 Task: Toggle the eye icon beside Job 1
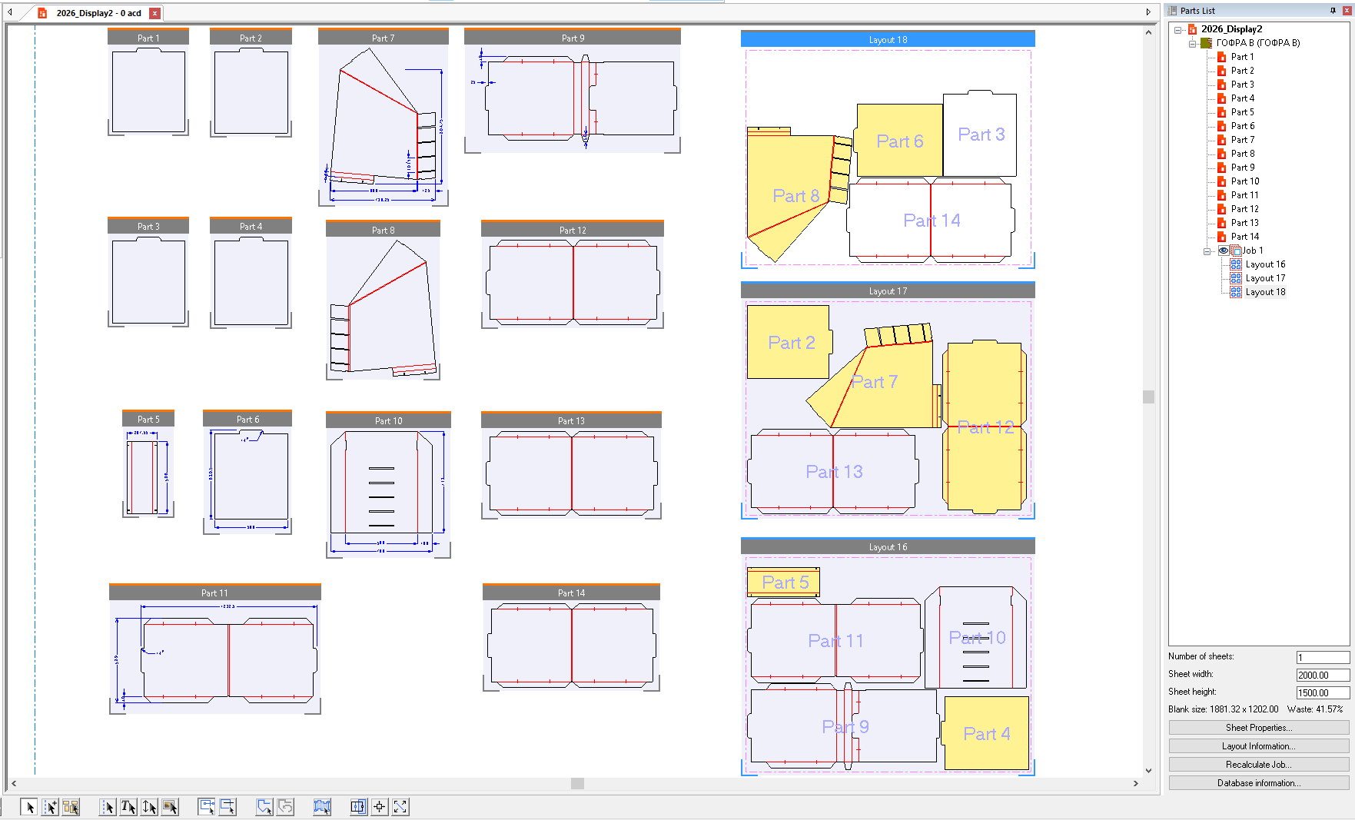click(x=1223, y=251)
